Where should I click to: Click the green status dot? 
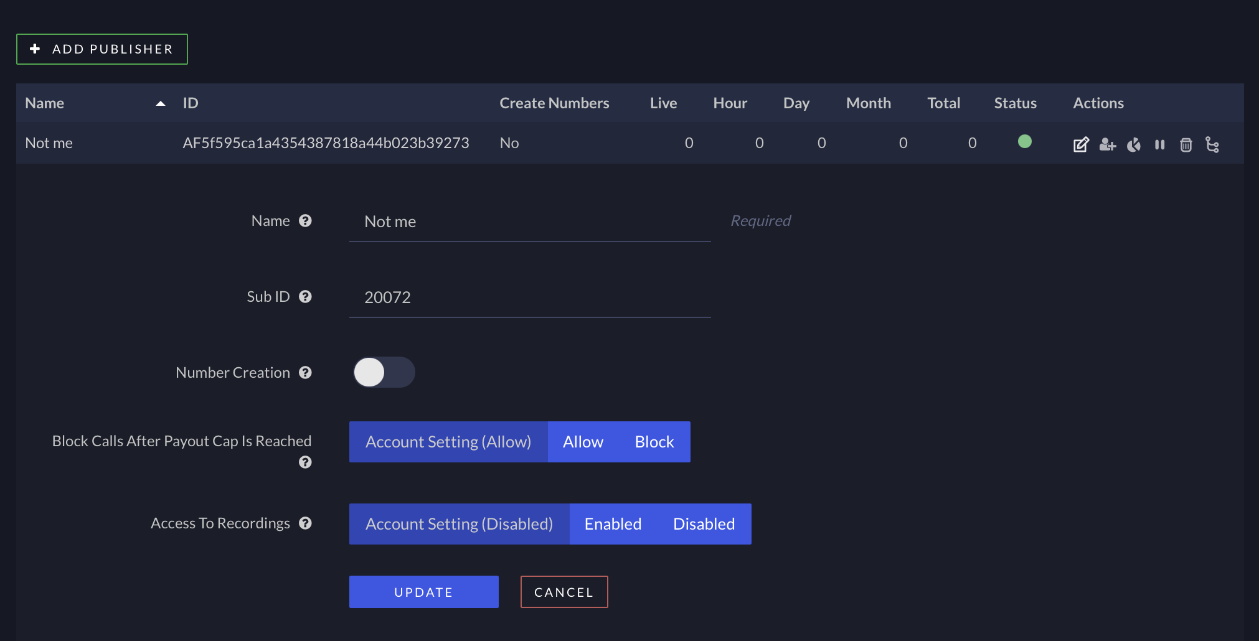click(x=1025, y=141)
